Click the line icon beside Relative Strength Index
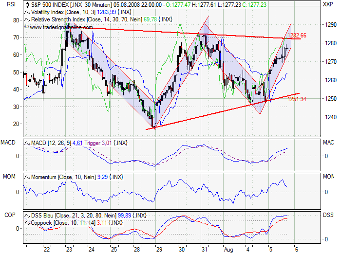The image size is (341, 253). click(27, 20)
